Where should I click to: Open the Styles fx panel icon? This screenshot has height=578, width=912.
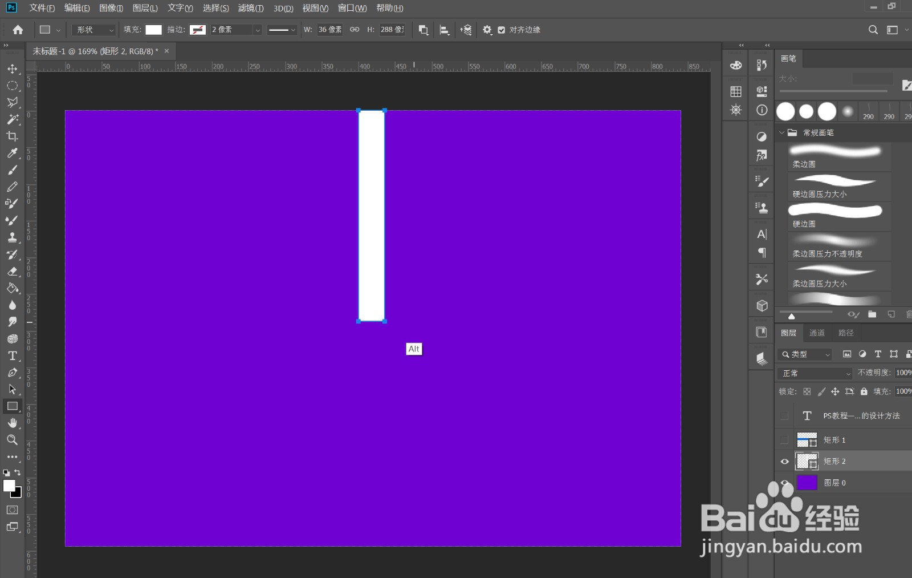tap(762, 155)
